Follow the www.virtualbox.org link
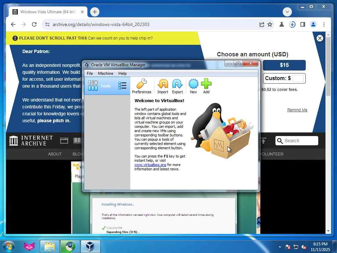 [x=150, y=165]
